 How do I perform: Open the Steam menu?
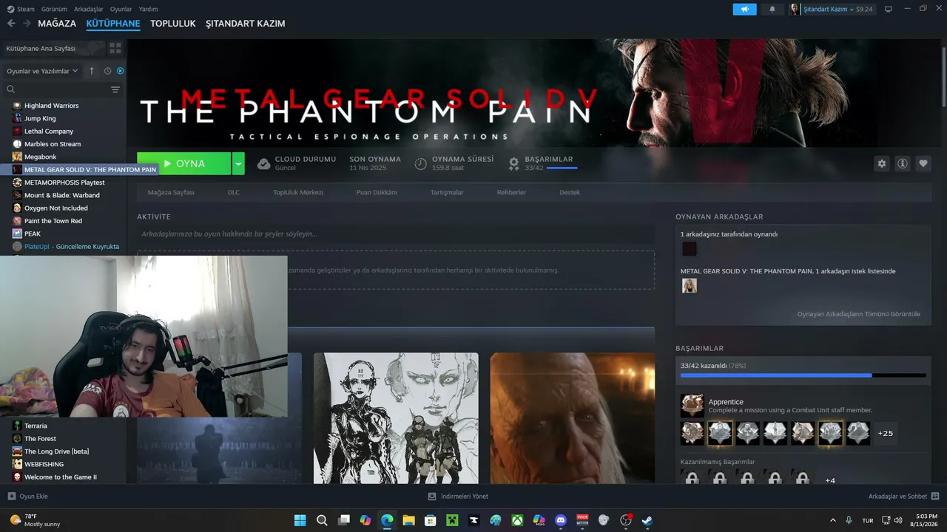point(21,9)
